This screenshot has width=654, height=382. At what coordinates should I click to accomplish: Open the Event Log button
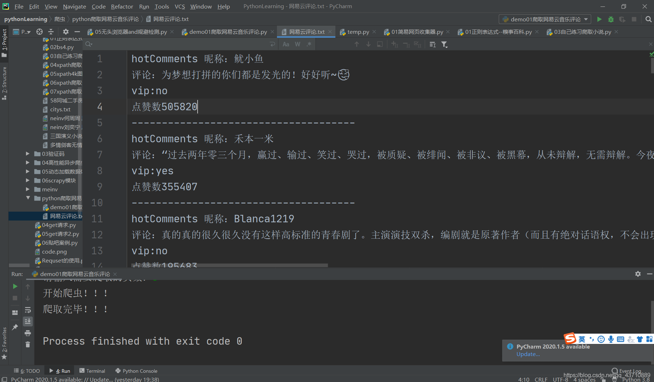[627, 371]
